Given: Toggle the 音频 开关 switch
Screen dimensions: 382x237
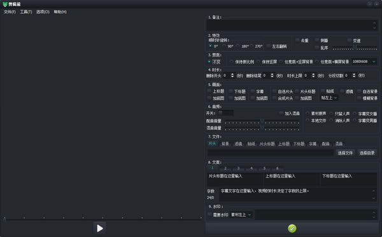Looking at the screenshot, I should [x=225, y=113].
